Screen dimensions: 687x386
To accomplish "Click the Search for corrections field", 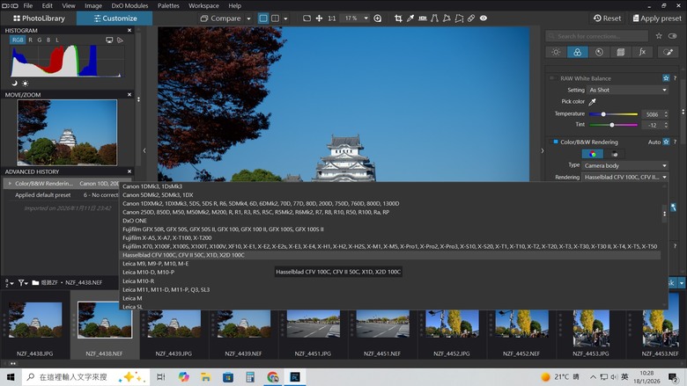I will point(597,36).
